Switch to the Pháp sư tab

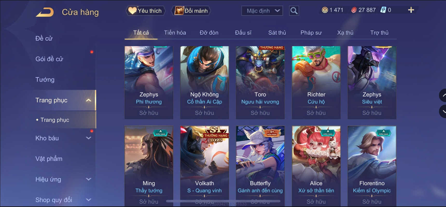coord(311,33)
